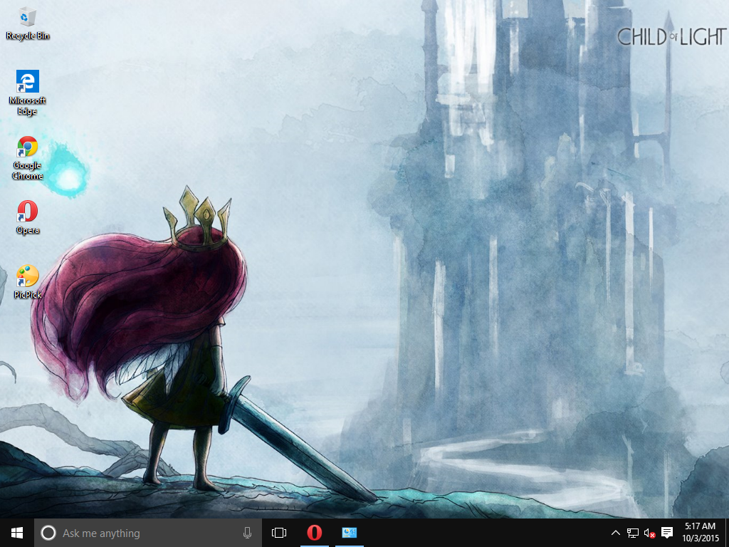Open the Action Center notifications

click(667, 533)
